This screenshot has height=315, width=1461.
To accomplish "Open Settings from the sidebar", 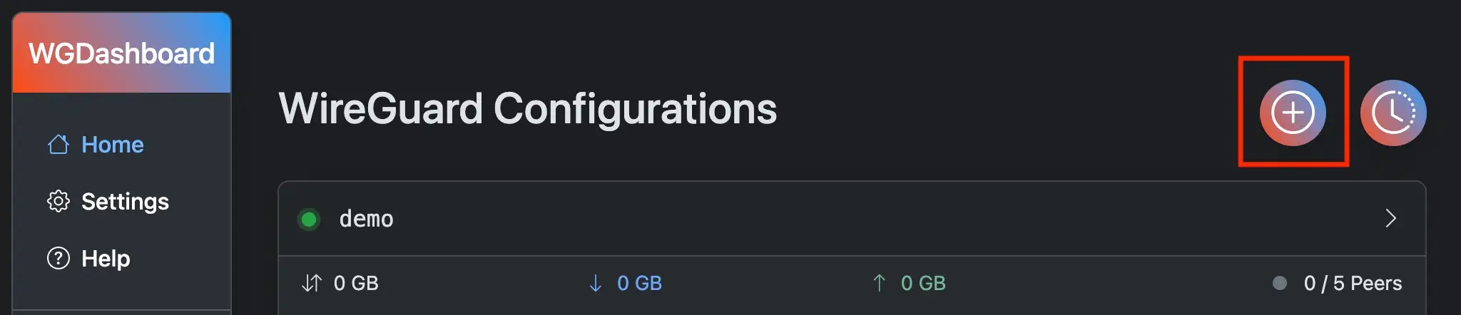I will pos(125,202).
